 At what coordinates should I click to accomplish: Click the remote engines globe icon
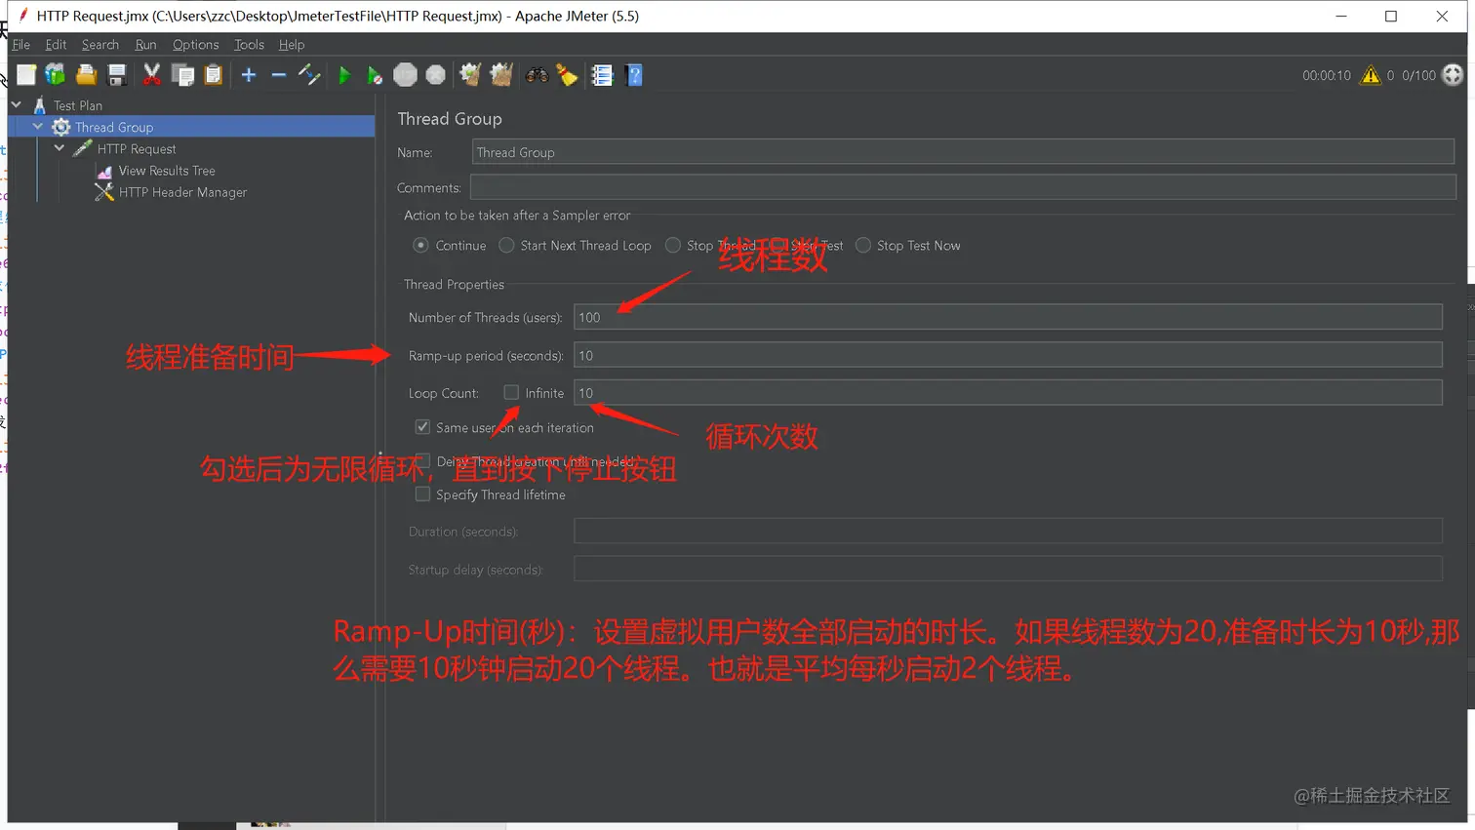(x=1453, y=75)
